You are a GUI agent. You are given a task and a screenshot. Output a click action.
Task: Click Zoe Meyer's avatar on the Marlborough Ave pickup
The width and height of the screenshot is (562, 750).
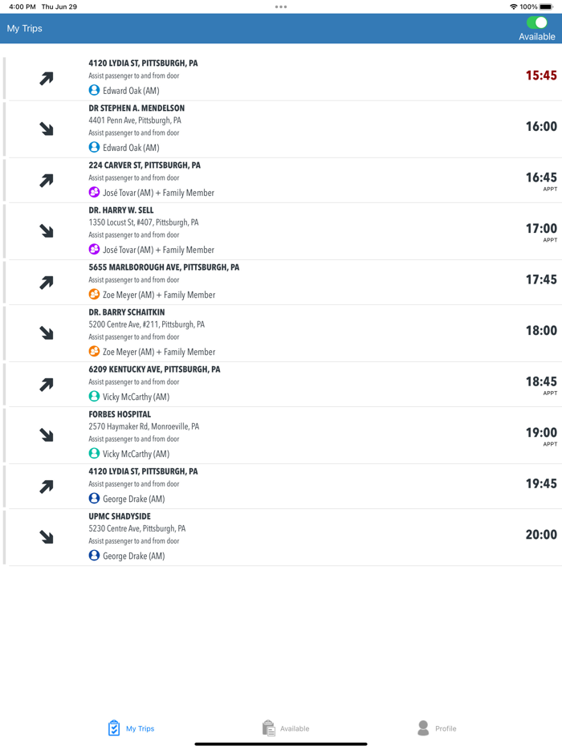tap(94, 295)
